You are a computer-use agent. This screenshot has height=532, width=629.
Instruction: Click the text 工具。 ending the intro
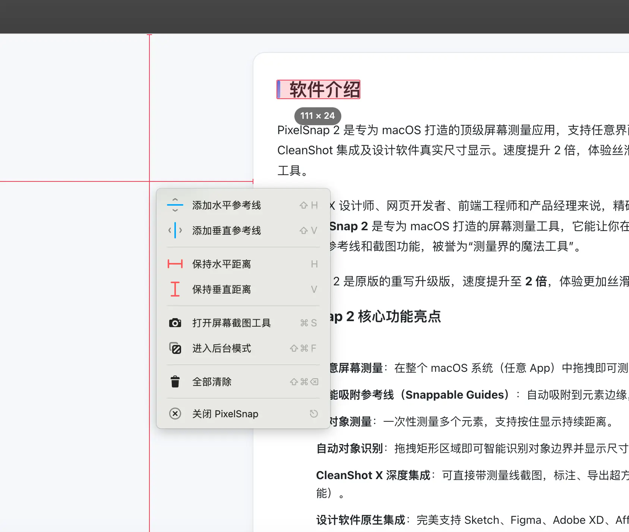293,171
